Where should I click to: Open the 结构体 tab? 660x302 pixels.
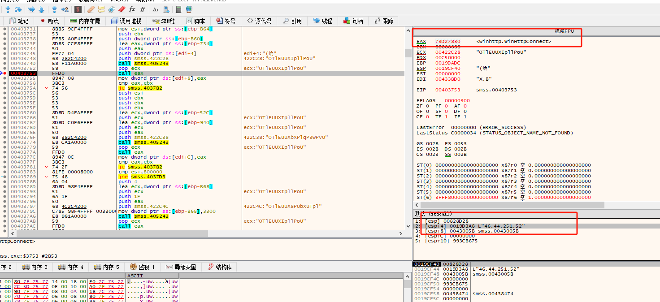[x=220, y=267]
